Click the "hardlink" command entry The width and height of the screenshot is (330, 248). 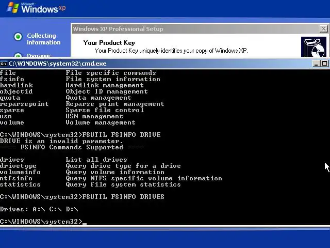pos(16,85)
